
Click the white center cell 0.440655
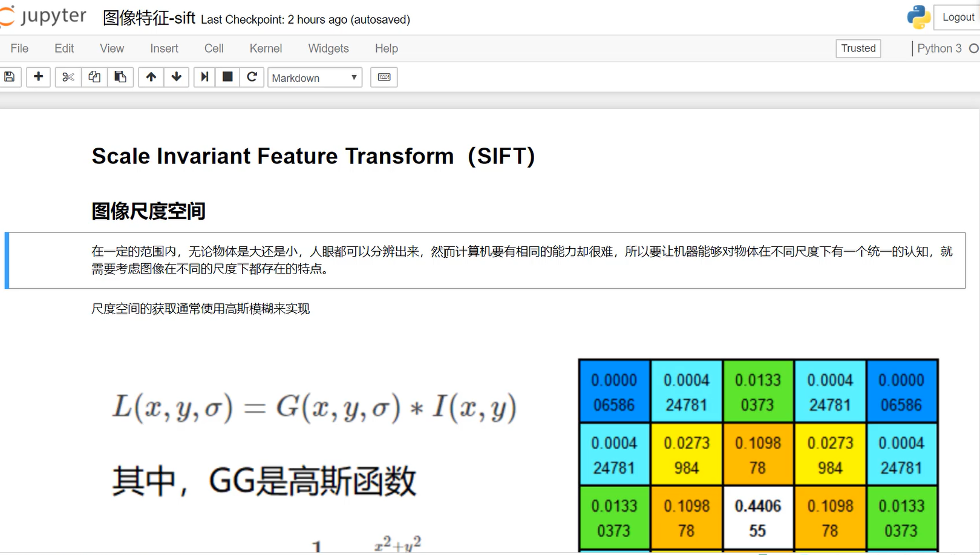coord(758,518)
